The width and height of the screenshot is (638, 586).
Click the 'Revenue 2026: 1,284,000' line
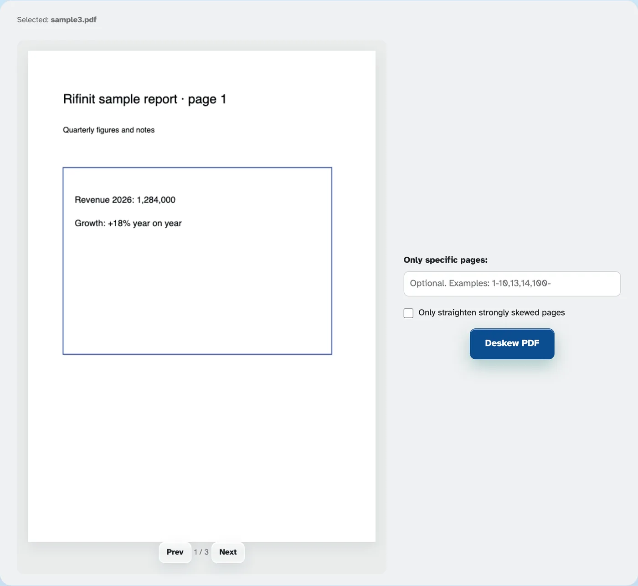(125, 200)
